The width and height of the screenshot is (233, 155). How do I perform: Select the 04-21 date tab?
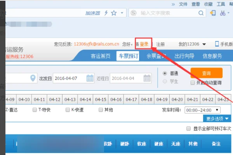(193, 100)
